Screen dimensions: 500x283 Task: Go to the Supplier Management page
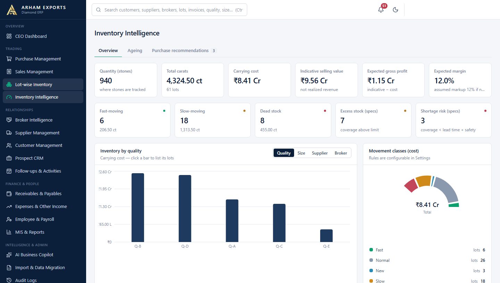tap(43, 133)
